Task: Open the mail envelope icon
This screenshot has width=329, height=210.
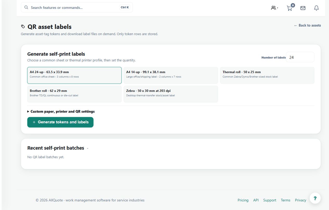Action: click(303, 8)
